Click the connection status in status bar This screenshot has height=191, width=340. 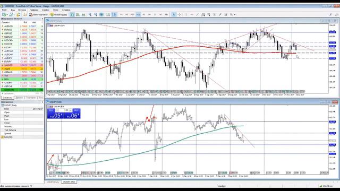tap(326, 186)
